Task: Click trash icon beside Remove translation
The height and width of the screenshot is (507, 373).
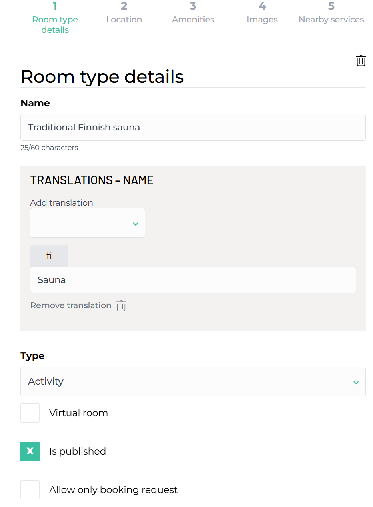Action: pyautogui.click(x=121, y=306)
